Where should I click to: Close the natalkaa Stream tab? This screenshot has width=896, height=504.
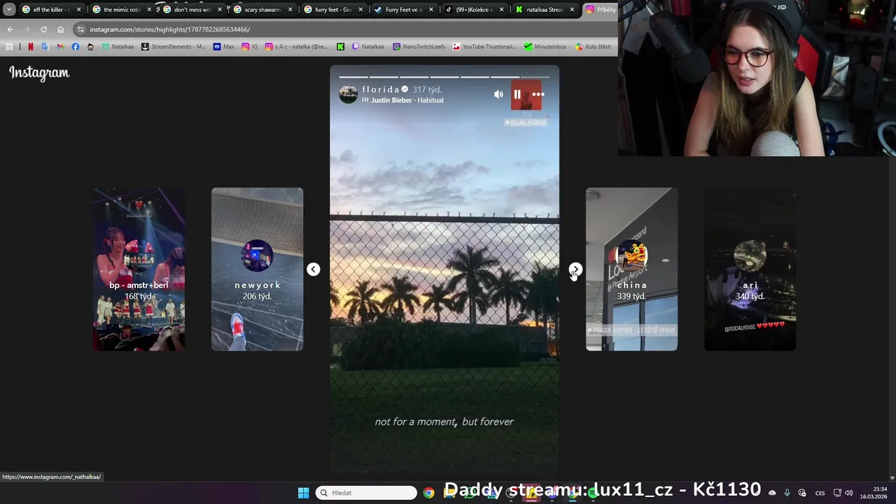click(572, 10)
